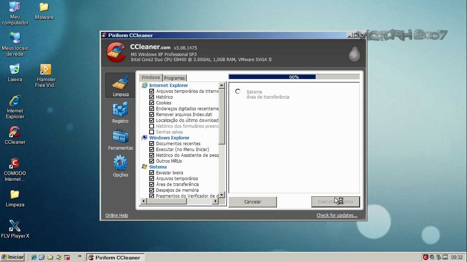467x262 pixels.
Task: Uncheck Documentos recentes
Action: pyautogui.click(x=152, y=144)
